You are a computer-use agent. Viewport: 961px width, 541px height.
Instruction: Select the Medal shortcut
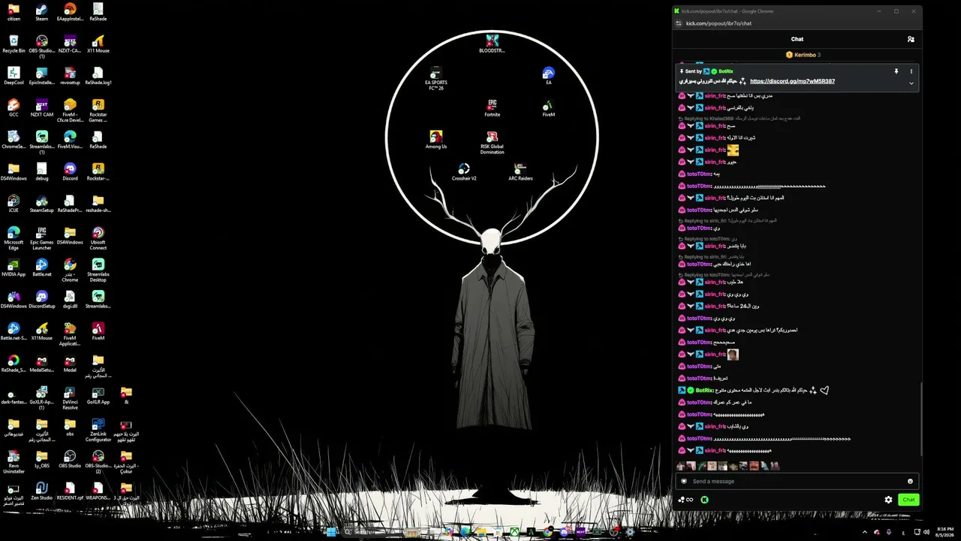click(x=70, y=364)
